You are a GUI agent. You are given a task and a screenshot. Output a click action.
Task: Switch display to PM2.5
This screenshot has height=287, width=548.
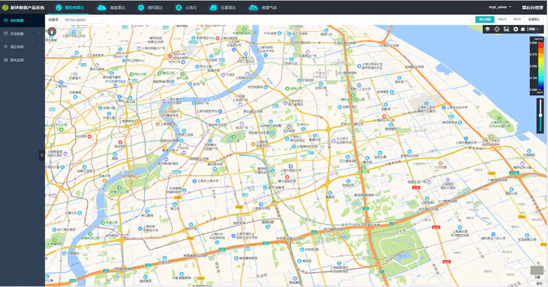(503, 19)
